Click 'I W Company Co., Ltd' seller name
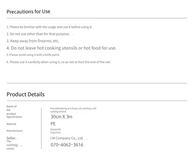Image resolution: width=193 pixels, height=156 pixels. 66,138
